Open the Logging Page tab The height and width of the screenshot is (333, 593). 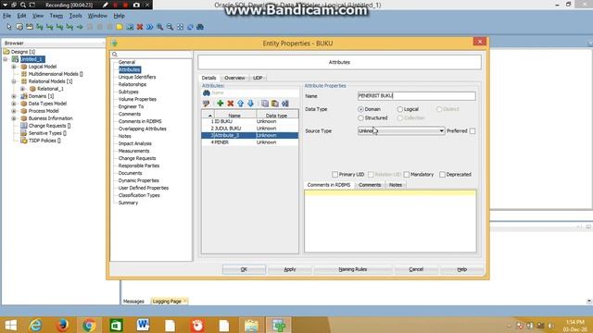click(167, 302)
